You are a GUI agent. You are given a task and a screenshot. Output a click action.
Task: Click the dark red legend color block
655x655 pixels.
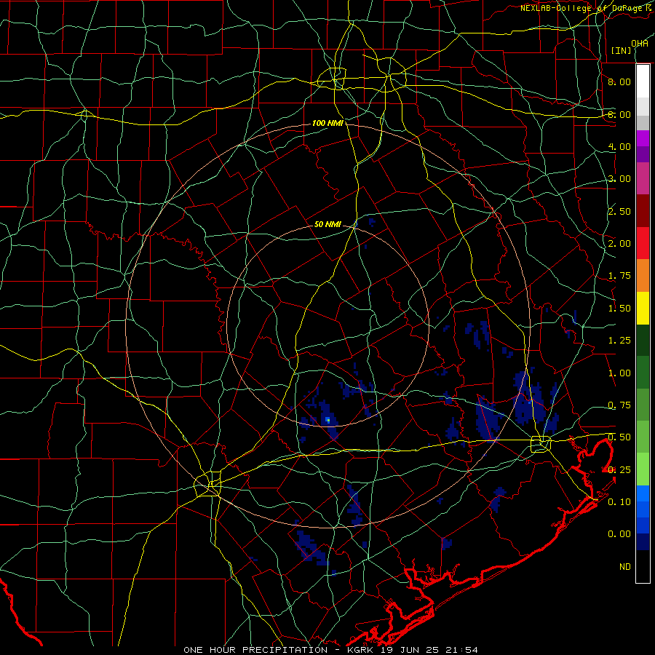click(643, 211)
